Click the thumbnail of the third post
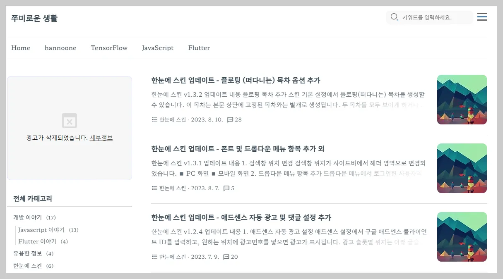 (x=462, y=236)
